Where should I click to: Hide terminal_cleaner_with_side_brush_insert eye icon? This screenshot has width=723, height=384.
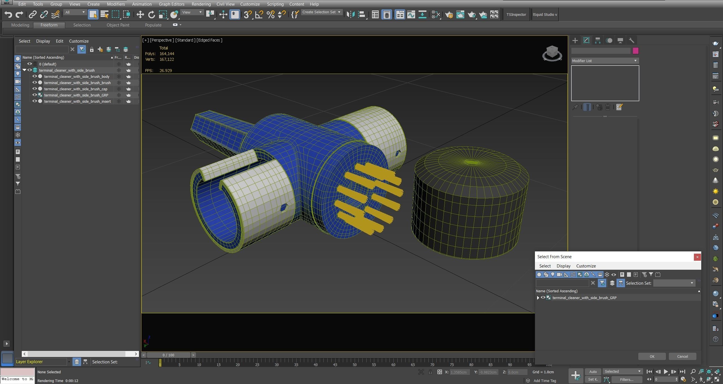(x=34, y=101)
